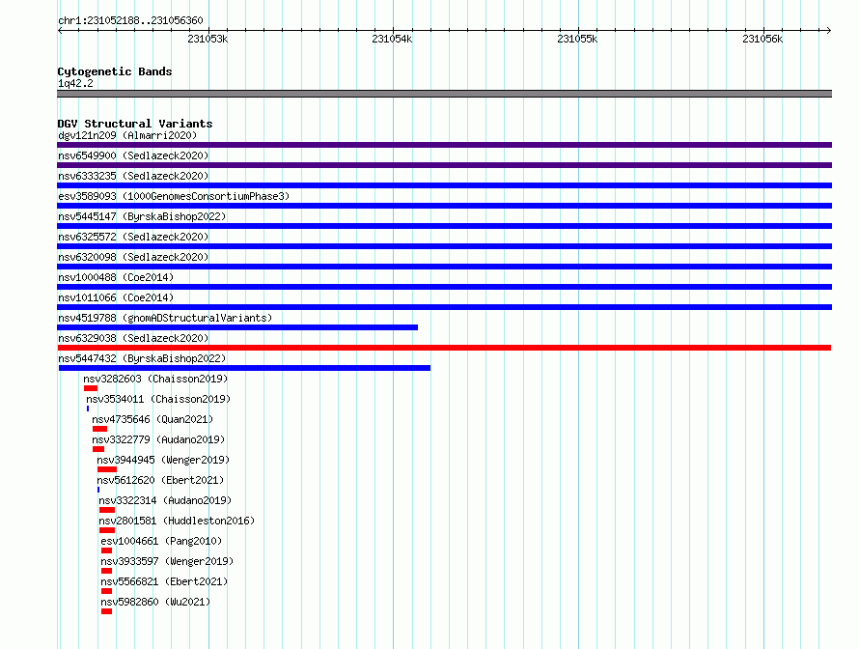Click nsv3933597 (Wenger2019) label
The image size is (859, 649).
point(167,561)
